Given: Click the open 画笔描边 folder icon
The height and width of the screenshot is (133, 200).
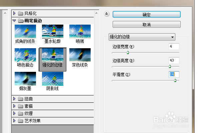Looking at the screenshot, I should 21,21.
